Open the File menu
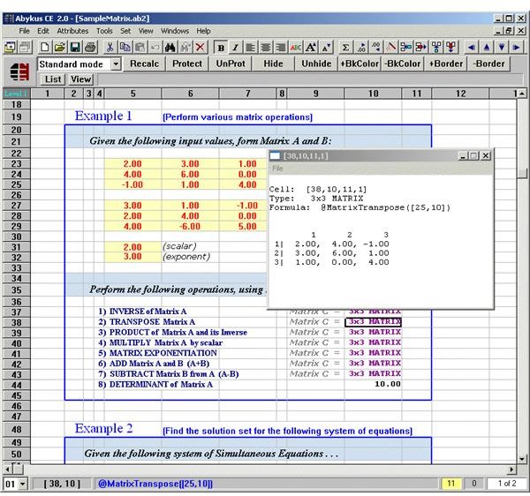Screen dimensions: 530x496 [x=24, y=31]
